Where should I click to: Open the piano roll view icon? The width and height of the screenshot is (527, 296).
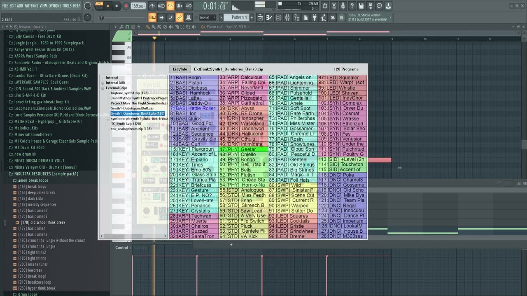pos(269,17)
